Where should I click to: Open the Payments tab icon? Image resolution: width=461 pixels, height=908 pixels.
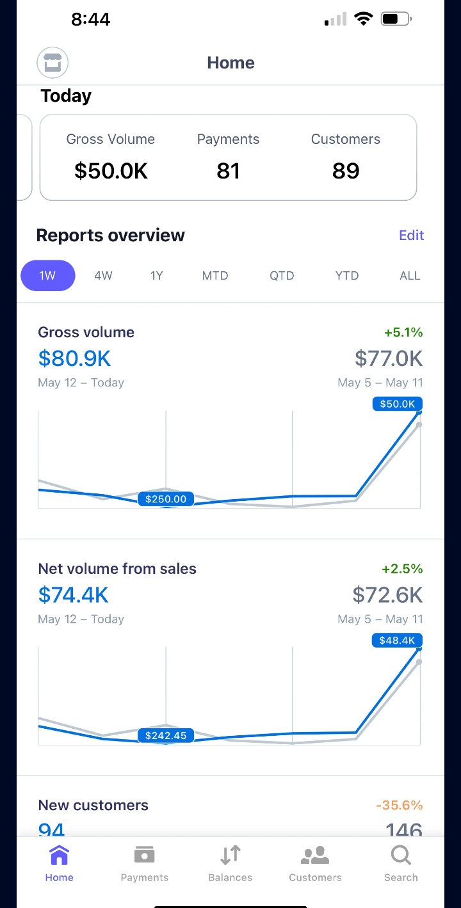click(x=144, y=856)
